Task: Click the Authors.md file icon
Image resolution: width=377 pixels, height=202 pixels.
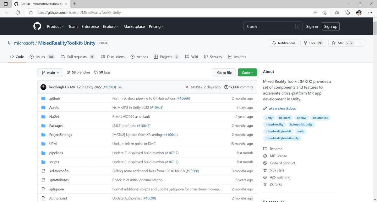Action: [x=44, y=198]
